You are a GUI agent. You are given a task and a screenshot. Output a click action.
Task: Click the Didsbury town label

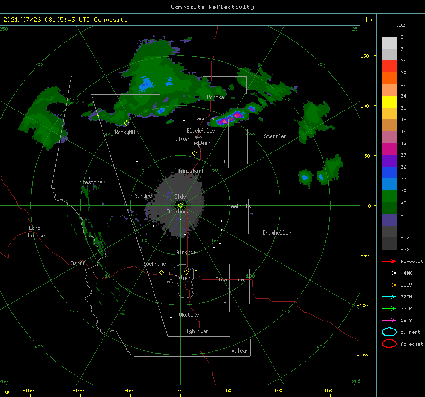click(178, 211)
